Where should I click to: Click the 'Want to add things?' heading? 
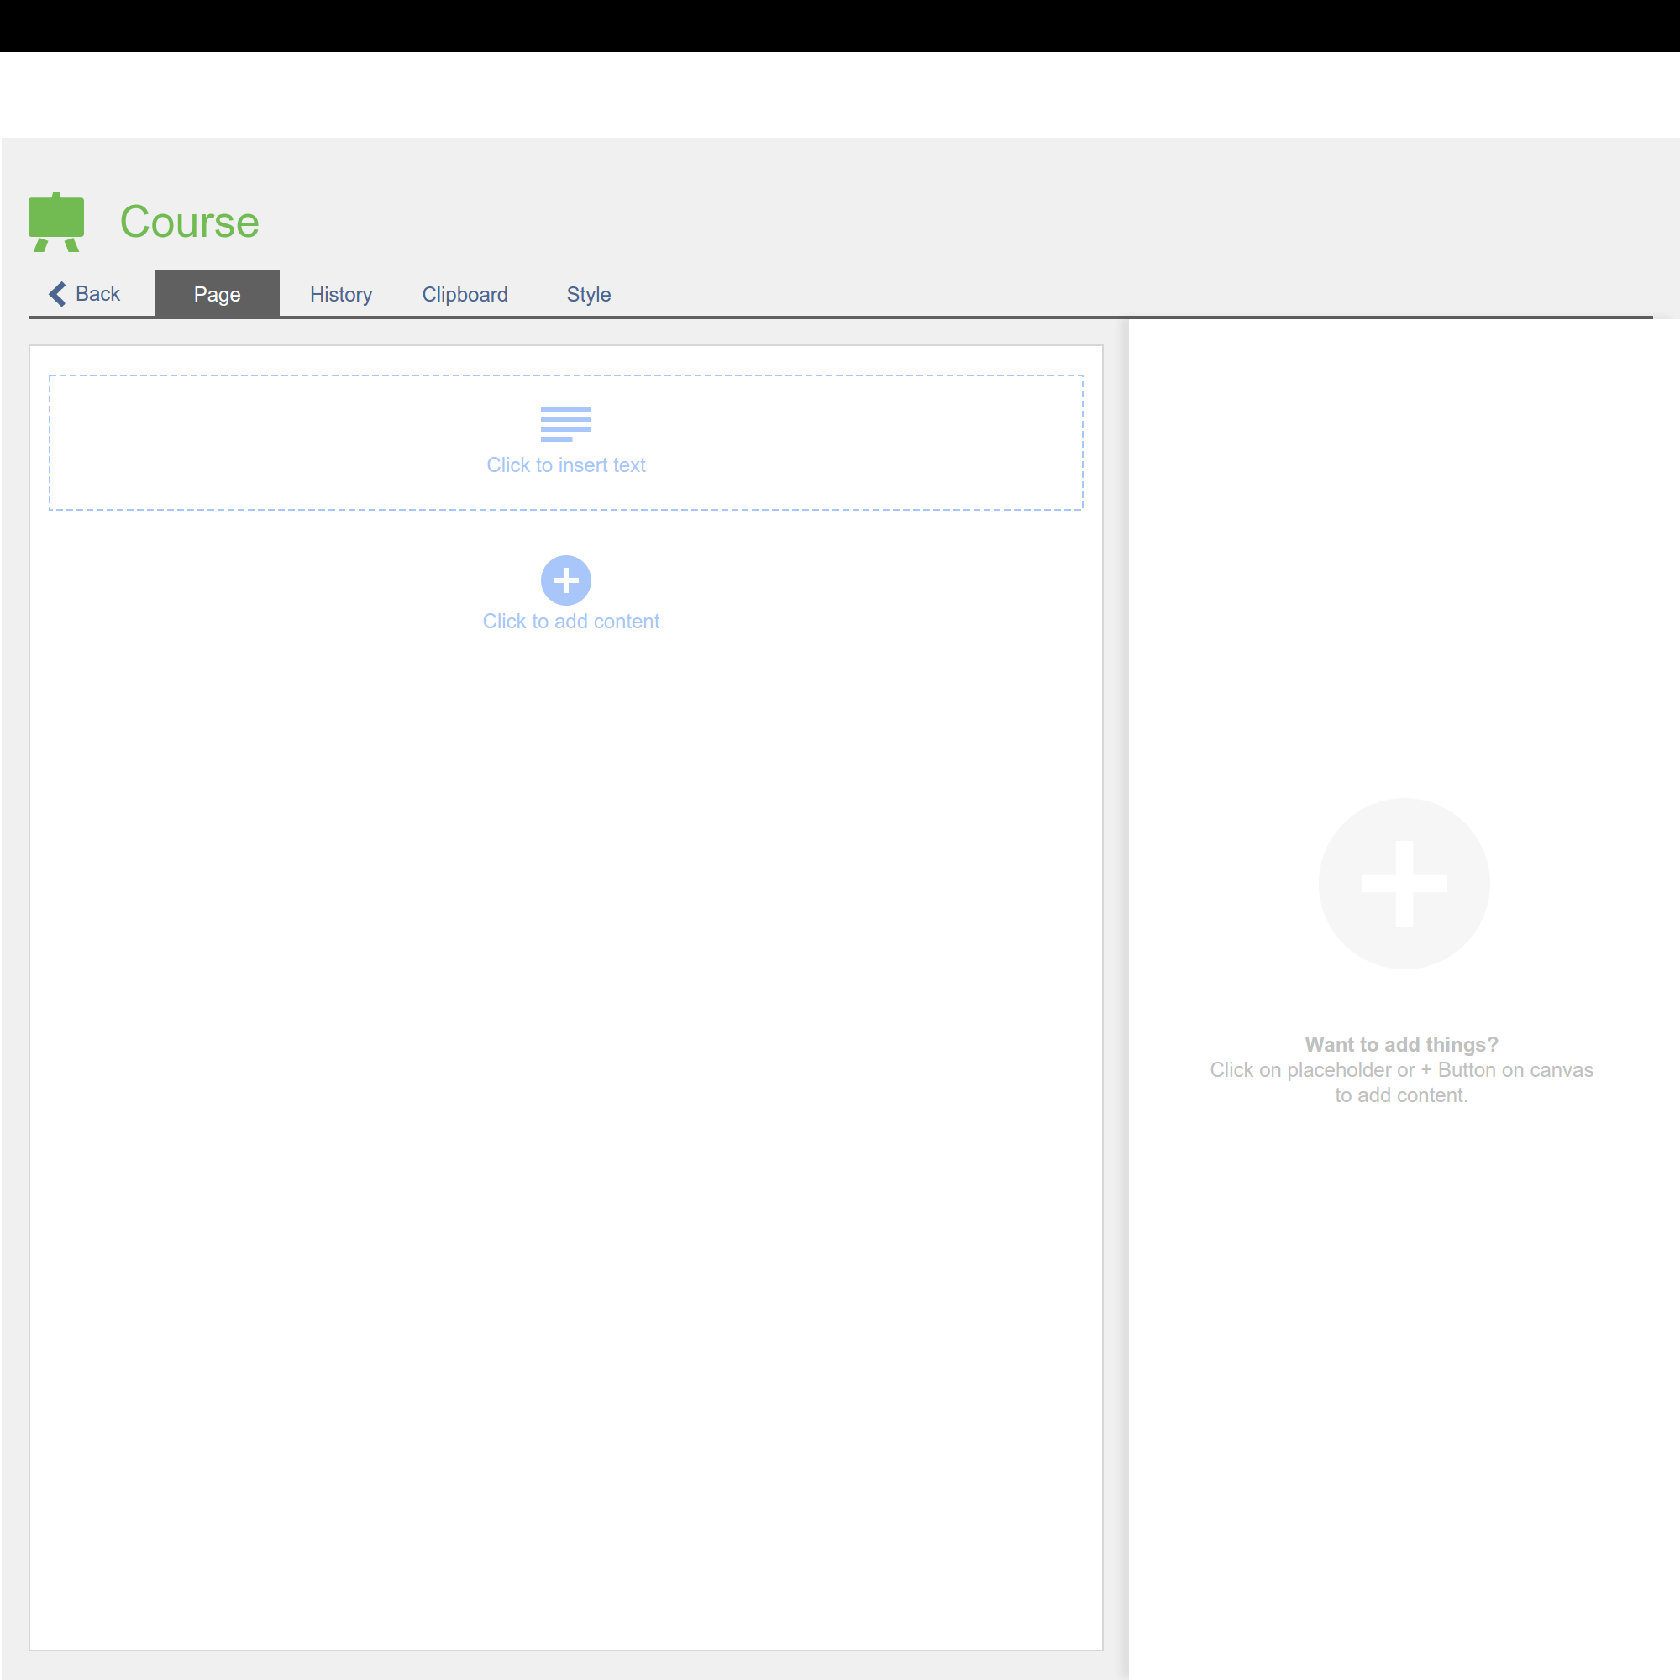tap(1401, 1044)
